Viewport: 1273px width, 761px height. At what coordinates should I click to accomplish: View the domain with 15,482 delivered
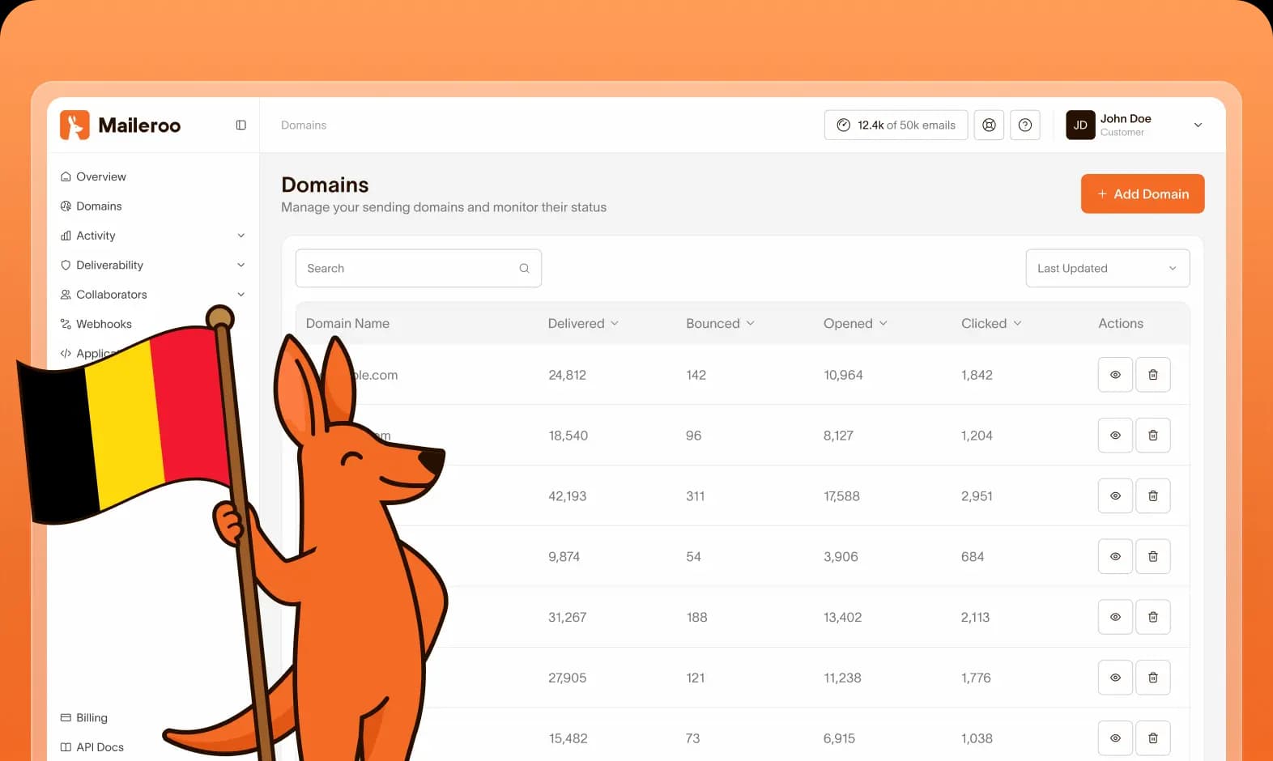1115,738
